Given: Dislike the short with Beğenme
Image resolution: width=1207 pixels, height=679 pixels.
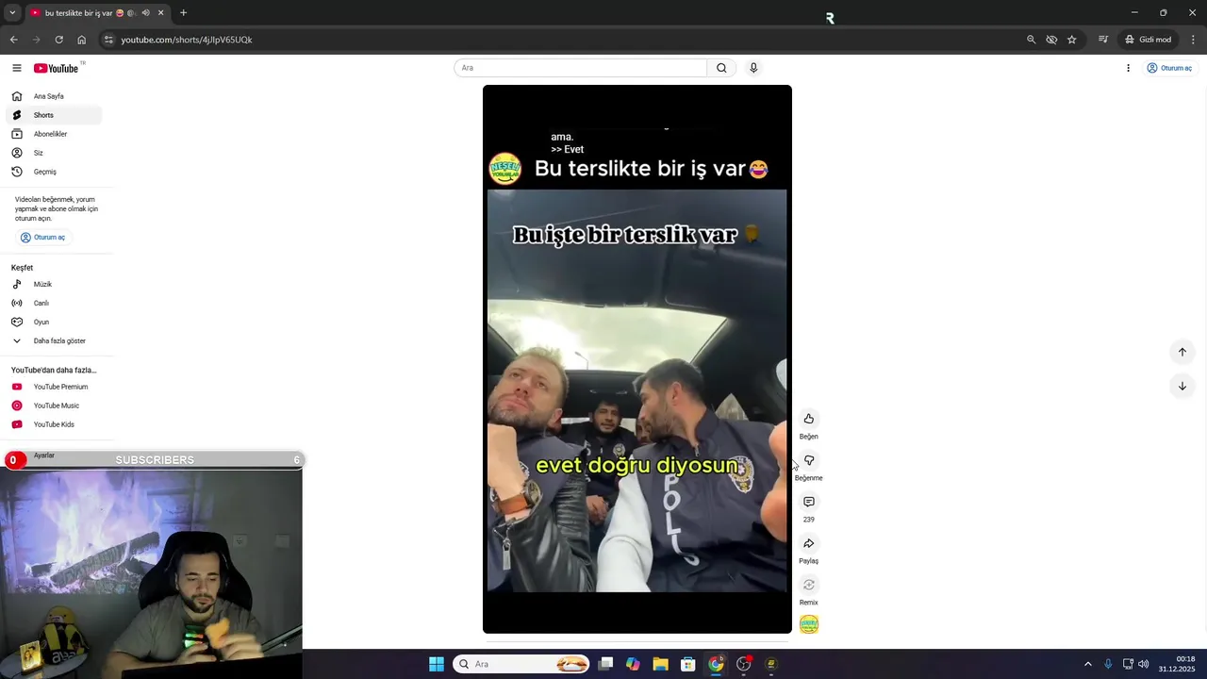Looking at the screenshot, I should point(808,460).
